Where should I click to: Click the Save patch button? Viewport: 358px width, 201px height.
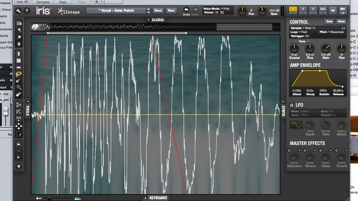point(158,11)
